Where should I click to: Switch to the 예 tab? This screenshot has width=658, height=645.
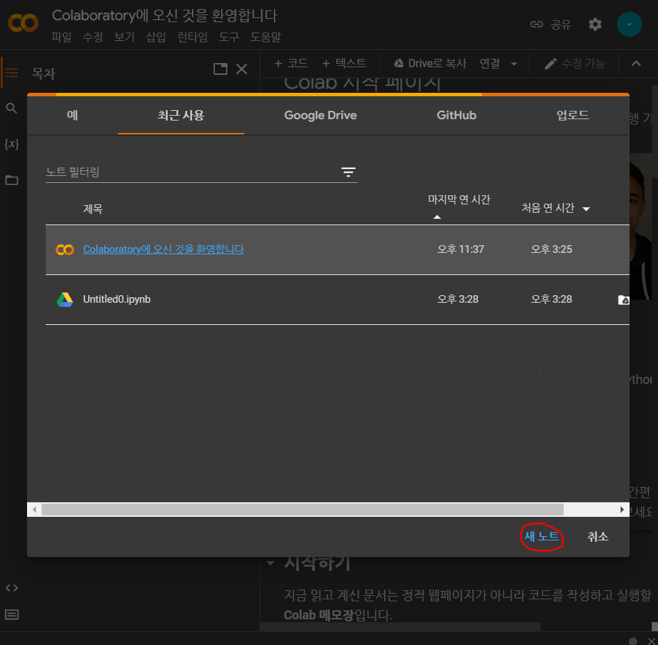coord(72,115)
